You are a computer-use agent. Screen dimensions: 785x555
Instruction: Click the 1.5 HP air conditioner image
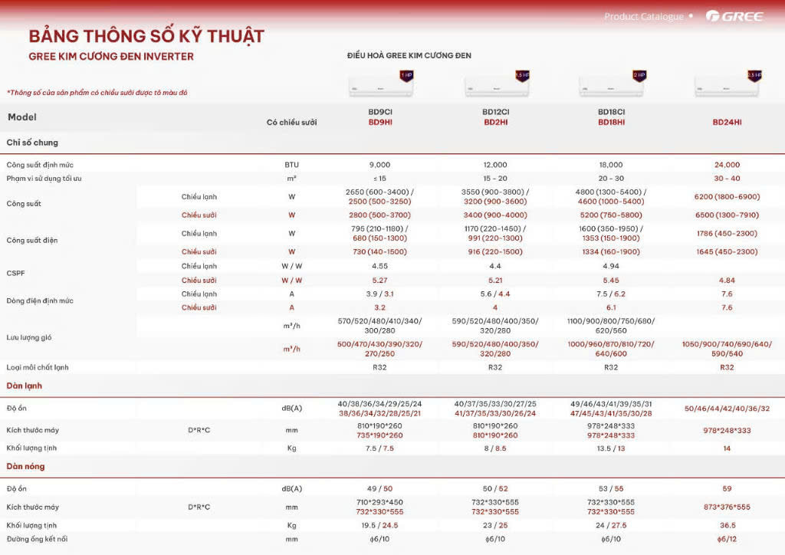tap(497, 84)
